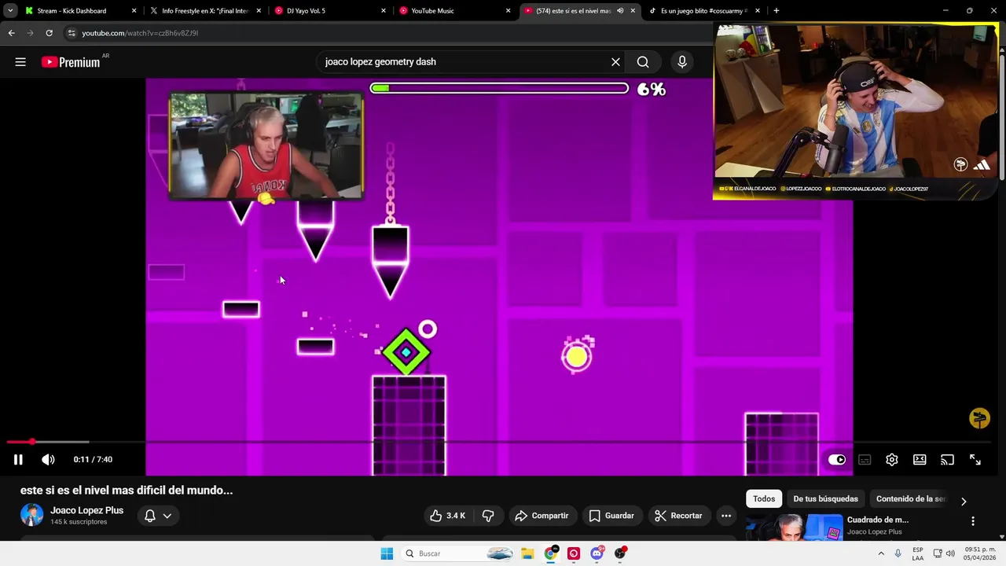Open File Explorer from taskbar
1006x566 pixels.
527,553
